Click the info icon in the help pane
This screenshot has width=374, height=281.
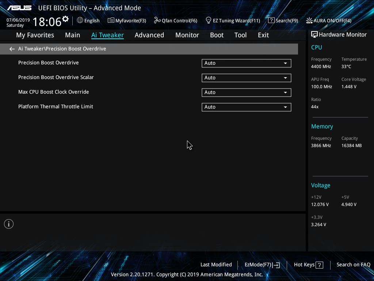tap(9, 224)
